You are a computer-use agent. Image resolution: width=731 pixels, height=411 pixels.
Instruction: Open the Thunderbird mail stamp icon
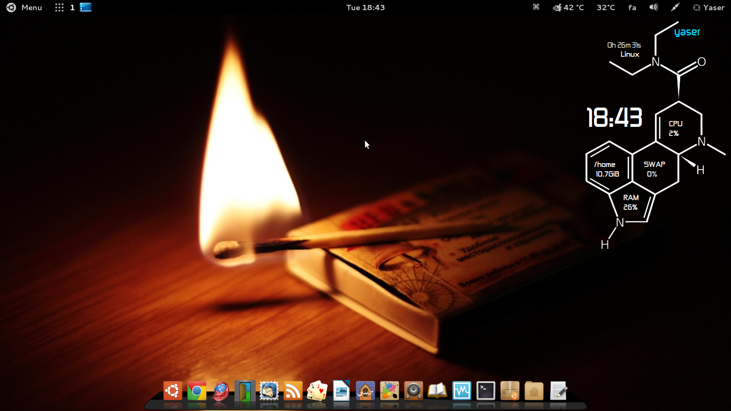pos(269,391)
